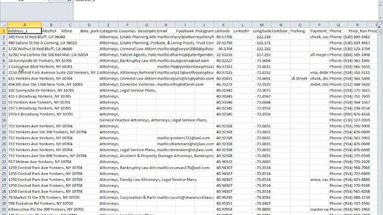Image resolution: width=383 pixels, height=215 pixels.
Task: Select column E header
Action: tap(108, 25)
